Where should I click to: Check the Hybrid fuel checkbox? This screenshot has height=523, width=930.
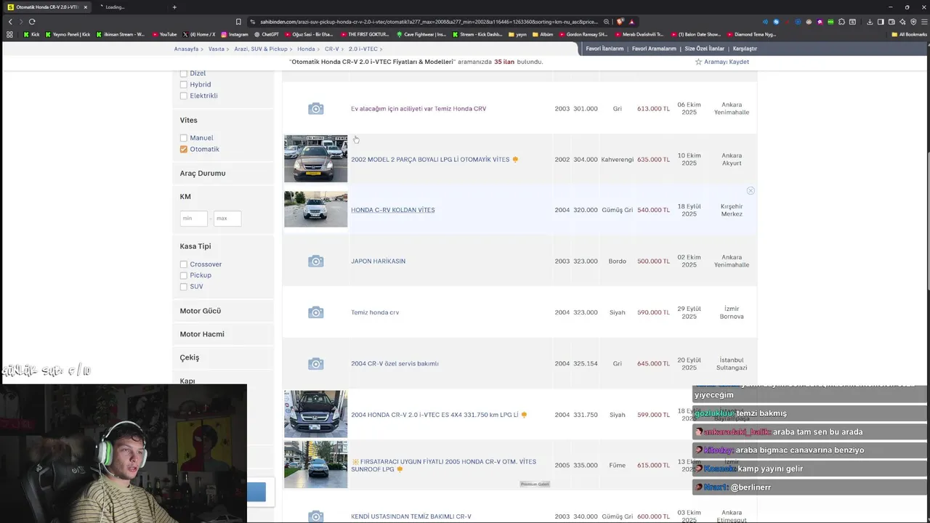(x=184, y=84)
